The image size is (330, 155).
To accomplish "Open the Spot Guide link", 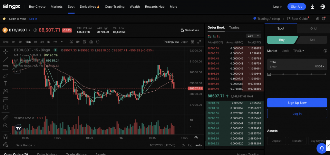I will (x=297, y=19).
